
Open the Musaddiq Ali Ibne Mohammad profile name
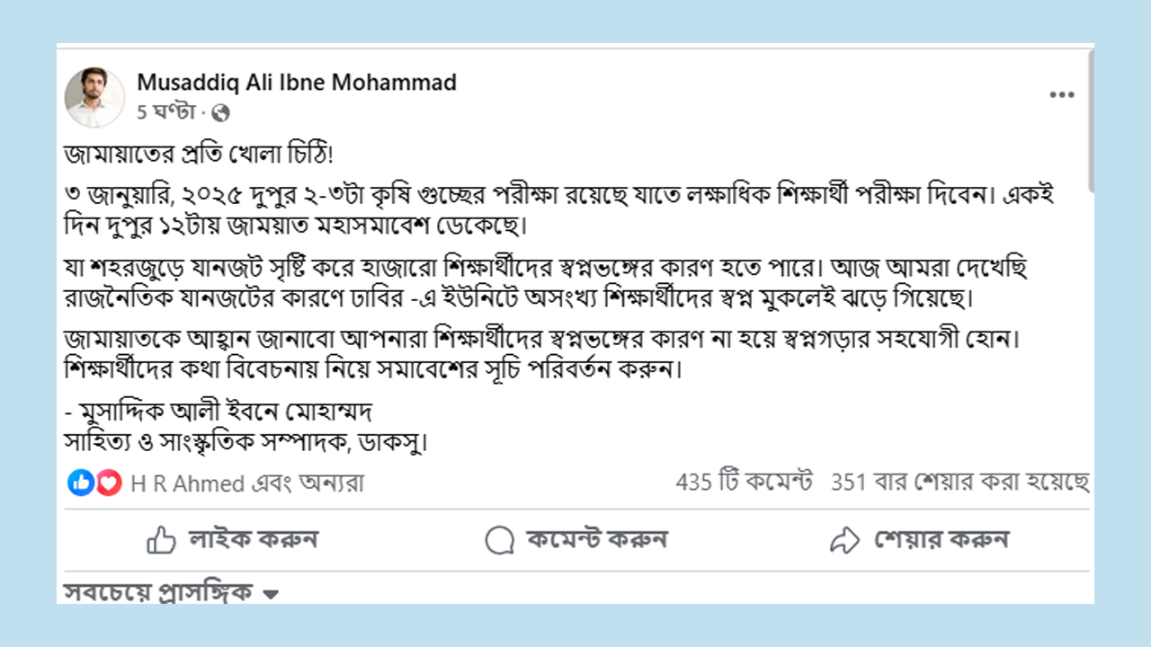[x=297, y=83]
